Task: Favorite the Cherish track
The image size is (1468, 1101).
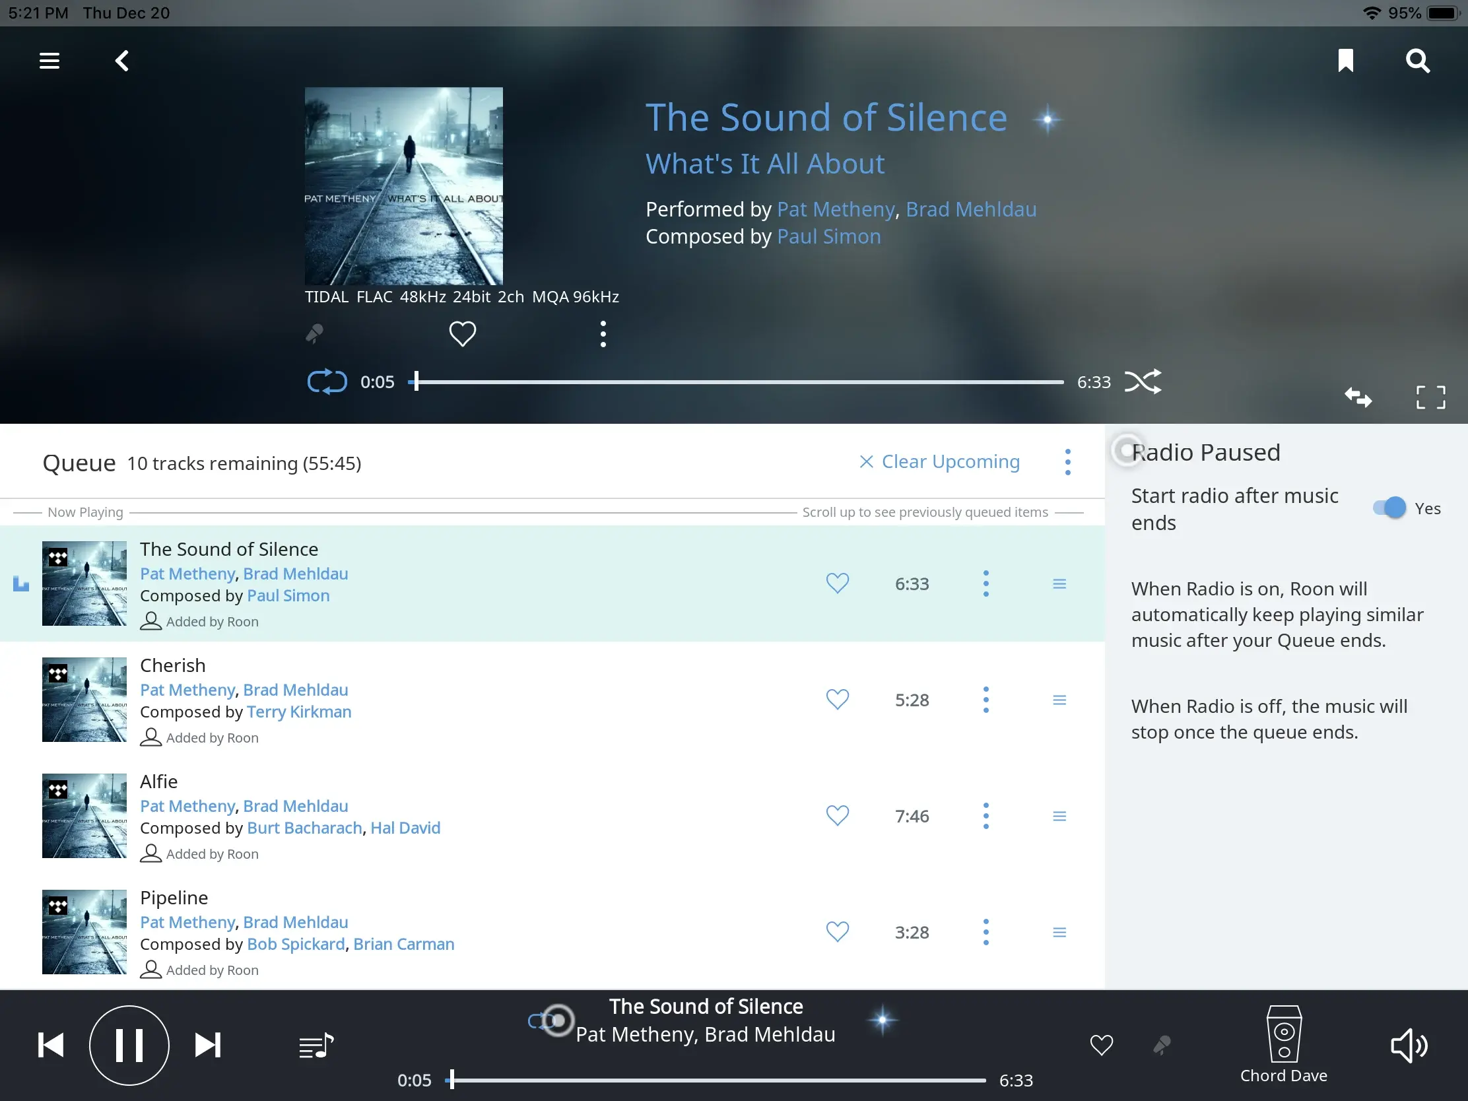Action: tap(838, 700)
